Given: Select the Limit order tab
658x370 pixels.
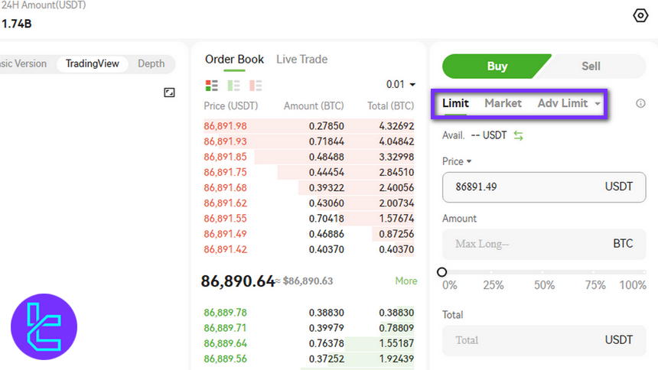Looking at the screenshot, I should 455,103.
